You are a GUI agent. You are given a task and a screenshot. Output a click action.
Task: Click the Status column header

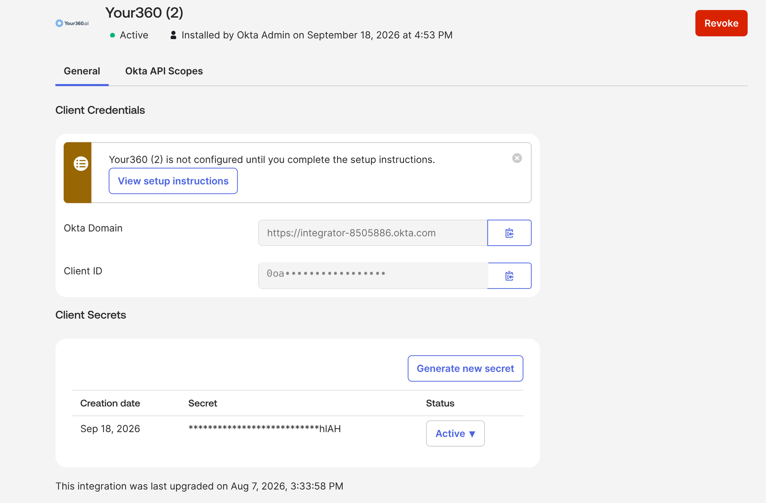(x=440, y=403)
